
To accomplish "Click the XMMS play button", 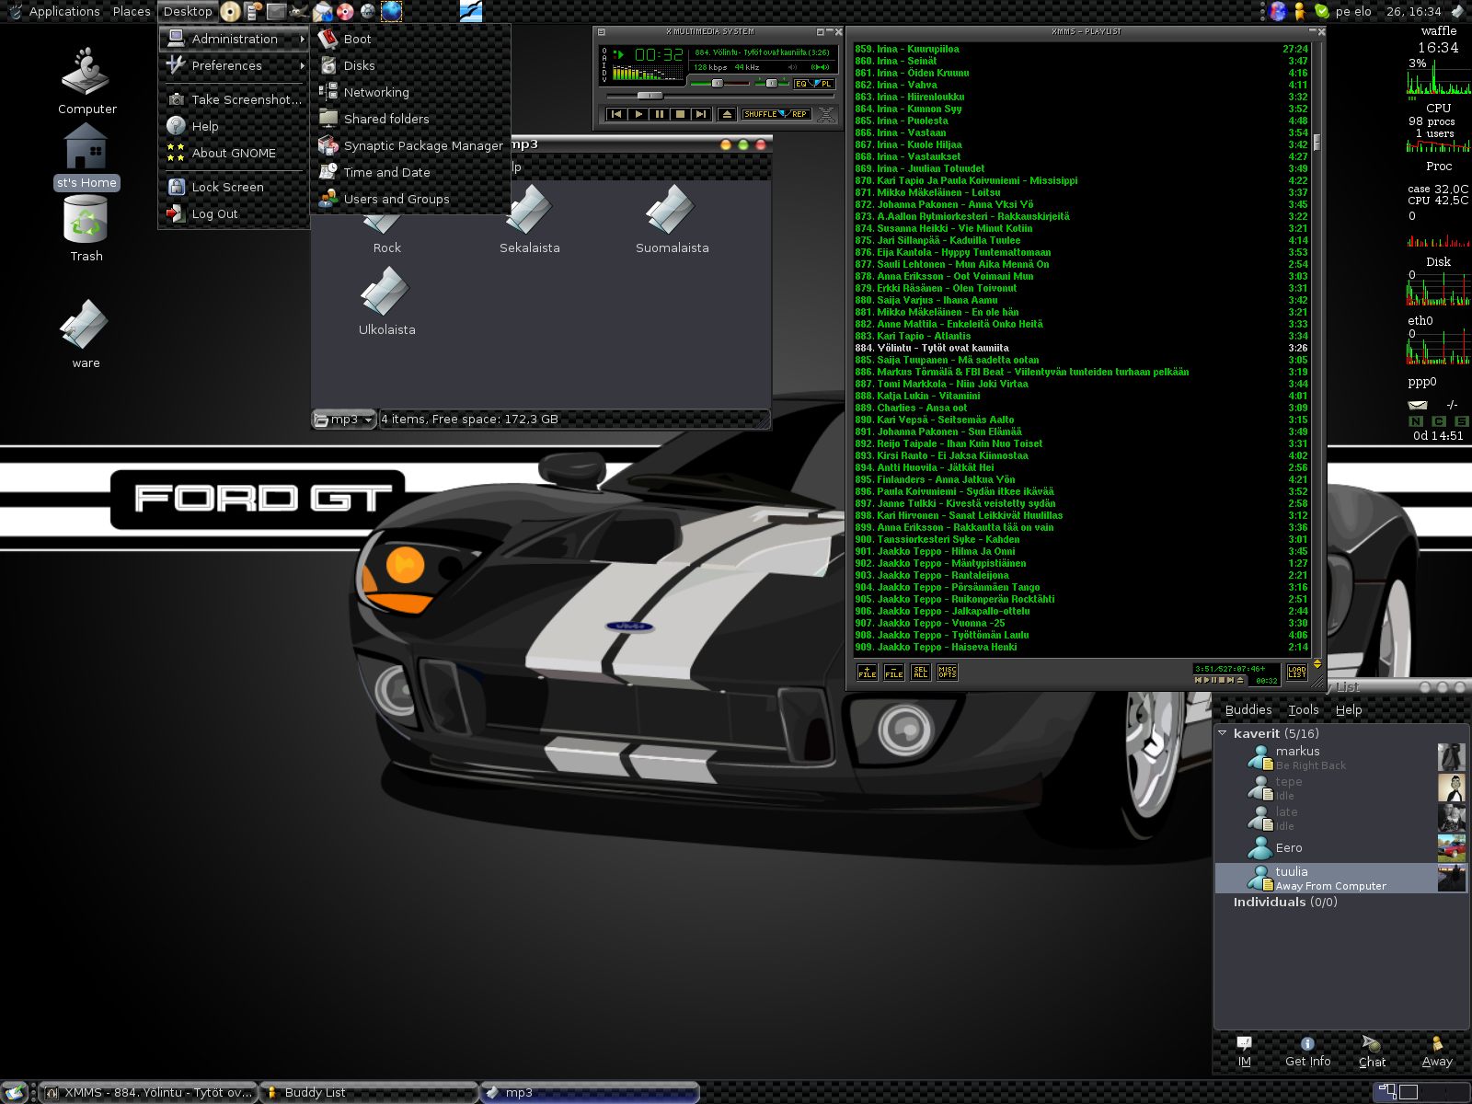I will [x=638, y=114].
